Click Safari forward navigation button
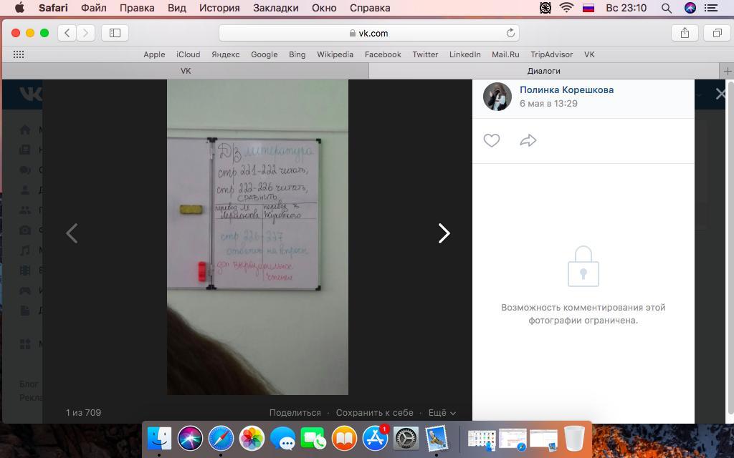734x458 pixels. coord(85,33)
